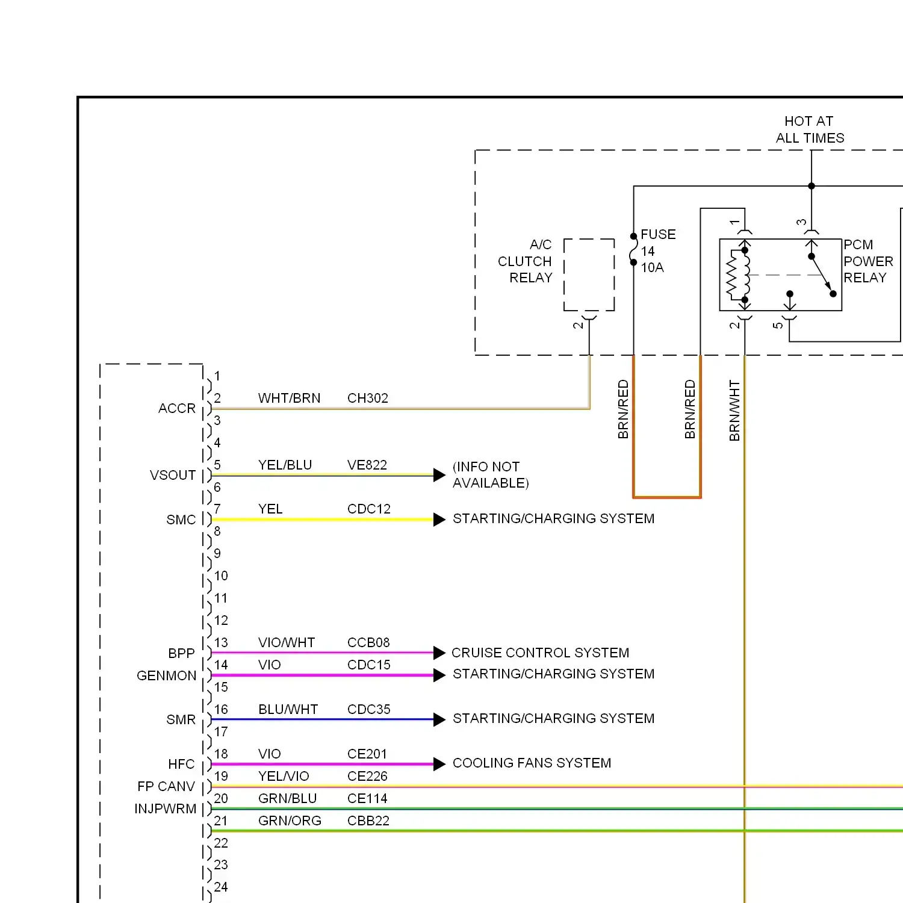Click connector pin number 10
The width and height of the screenshot is (903, 903).
(x=221, y=576)
